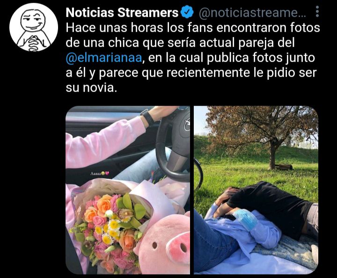The image size is (337, 278).
Task: Click the black smartwatch on the driver's wrist
Action: click(148, 117)
